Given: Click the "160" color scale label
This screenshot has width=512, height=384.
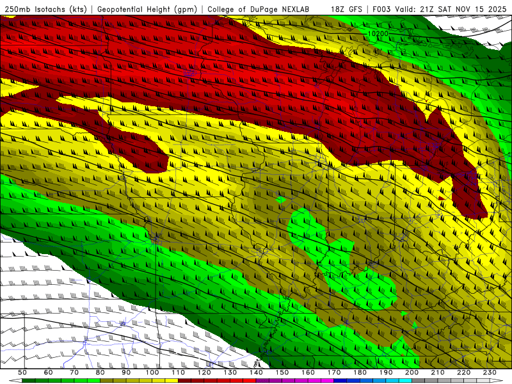Looking at the screenshot, I should [x=308, y=372].
